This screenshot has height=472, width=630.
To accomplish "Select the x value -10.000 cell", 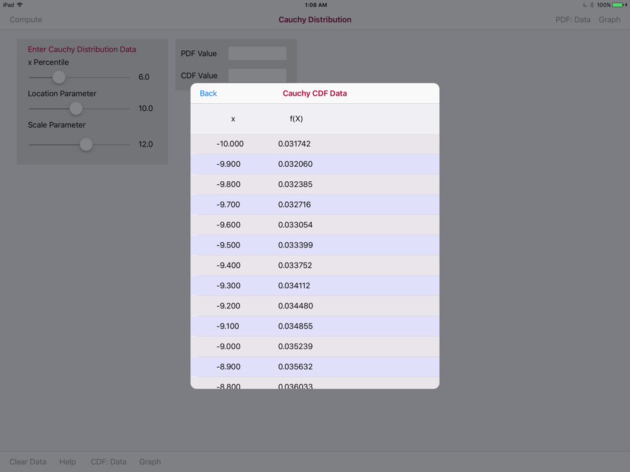I will 230,143.
